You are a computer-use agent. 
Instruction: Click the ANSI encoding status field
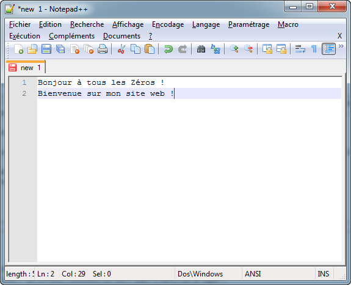pyautogui.click(x=278, y=274)
